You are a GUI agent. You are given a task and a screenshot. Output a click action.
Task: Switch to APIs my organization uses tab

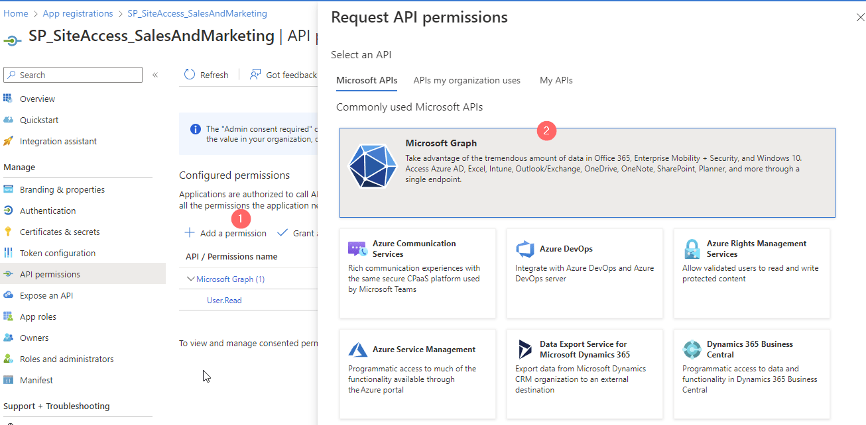pyautogui.click(x=466, y=80)
